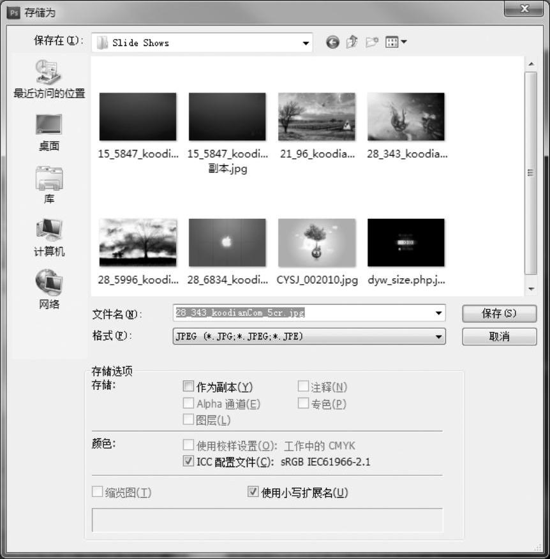Viewport: 550px width, 559px height.
Task: Click file list scrollbar up arrow
Action: click(x=531, y=64)
